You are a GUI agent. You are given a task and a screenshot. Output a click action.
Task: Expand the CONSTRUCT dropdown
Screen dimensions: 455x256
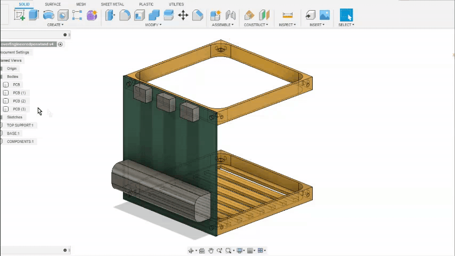coord(256,25)
